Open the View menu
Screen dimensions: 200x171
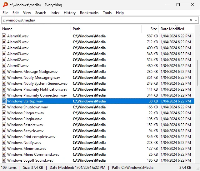tap(27, 13)
